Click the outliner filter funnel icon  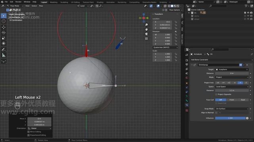click(x=246, y=6)
